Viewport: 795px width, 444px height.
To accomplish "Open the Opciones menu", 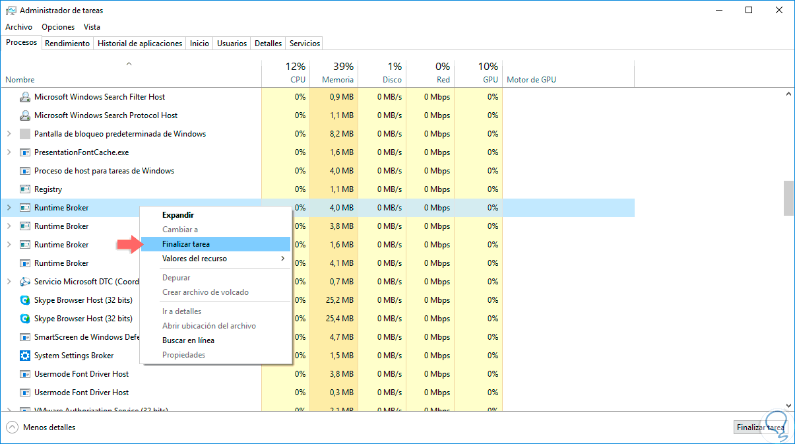I will 58,27.
